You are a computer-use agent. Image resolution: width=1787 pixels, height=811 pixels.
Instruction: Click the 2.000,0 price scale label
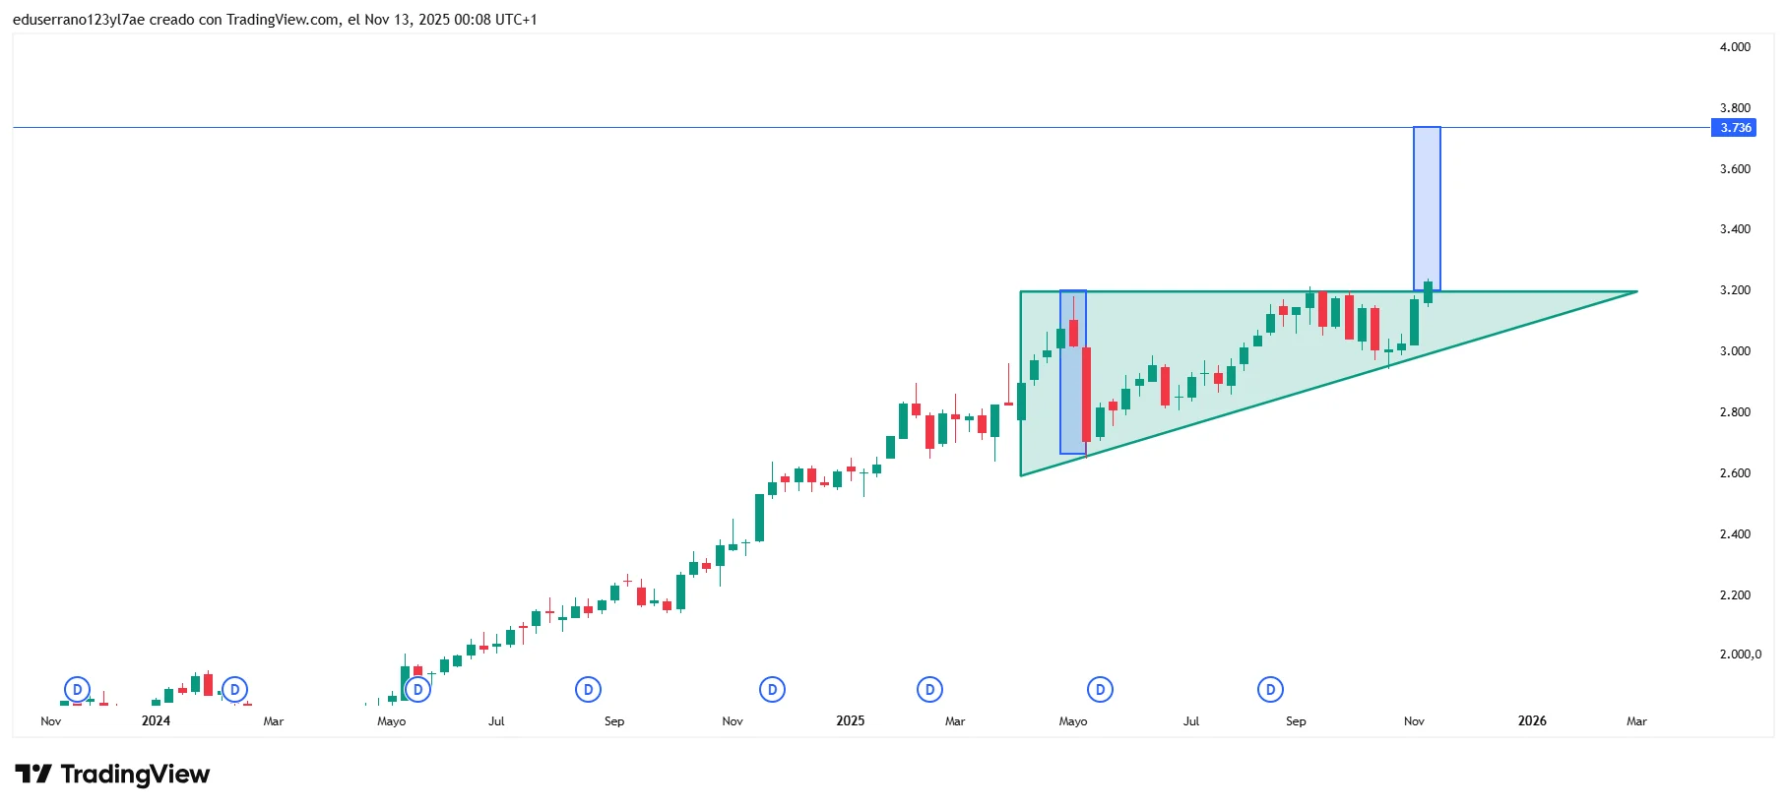(x=1740, y=655)
